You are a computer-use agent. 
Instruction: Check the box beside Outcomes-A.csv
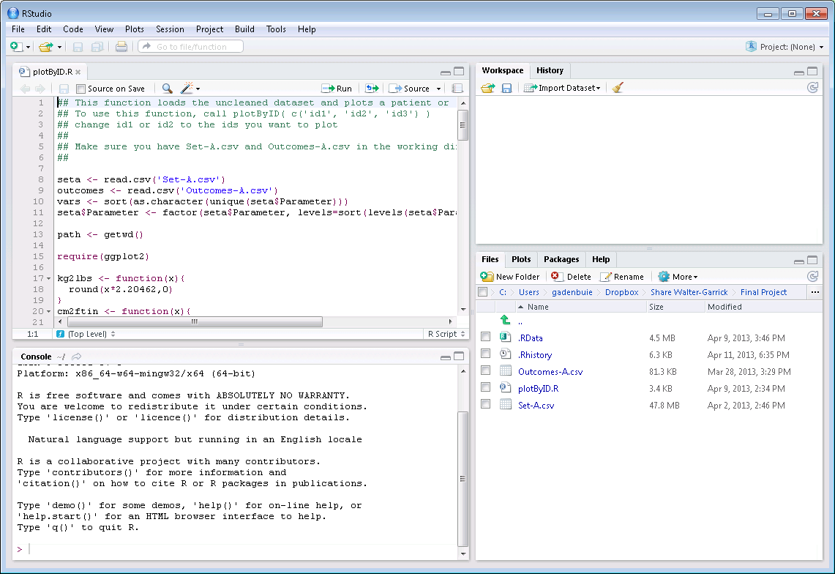486,370
